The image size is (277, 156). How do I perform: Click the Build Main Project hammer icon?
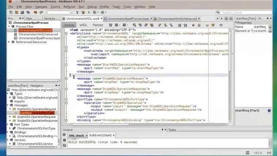(77, 13)
